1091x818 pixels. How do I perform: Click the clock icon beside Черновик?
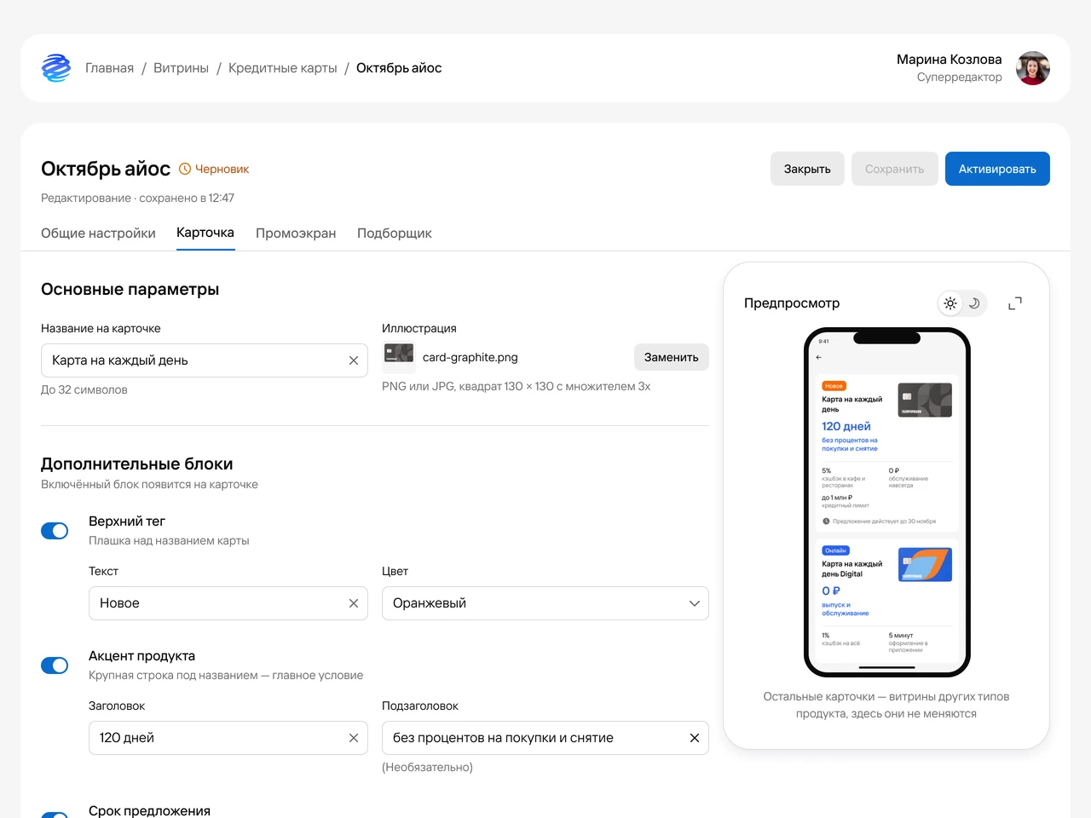[x=185, y=169]
